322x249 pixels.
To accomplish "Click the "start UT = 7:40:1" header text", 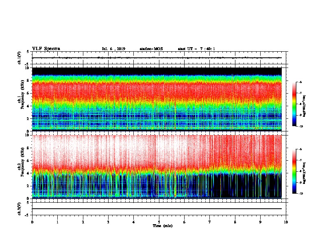I will pyautogui.click(x=196, y=49).
